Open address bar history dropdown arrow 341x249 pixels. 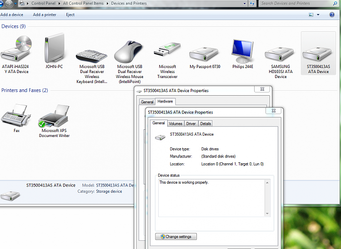pos(245,4)
